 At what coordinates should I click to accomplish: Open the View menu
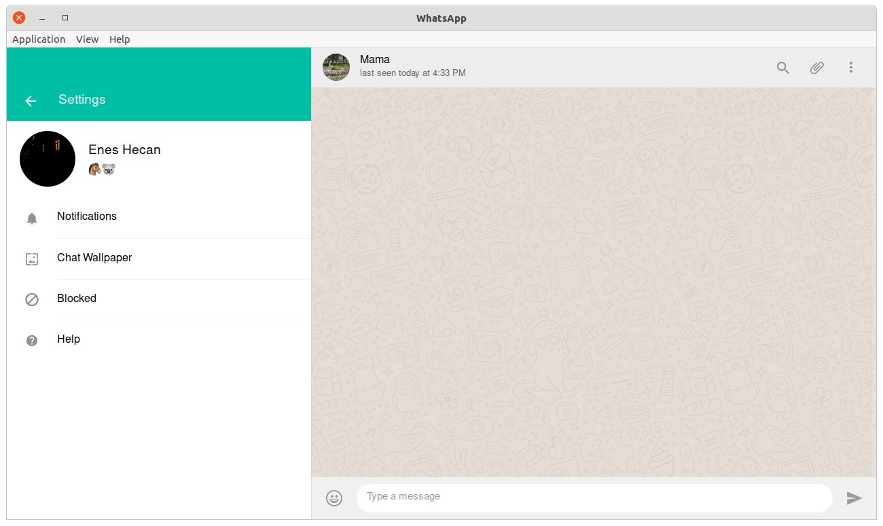[x=87, y=39]
